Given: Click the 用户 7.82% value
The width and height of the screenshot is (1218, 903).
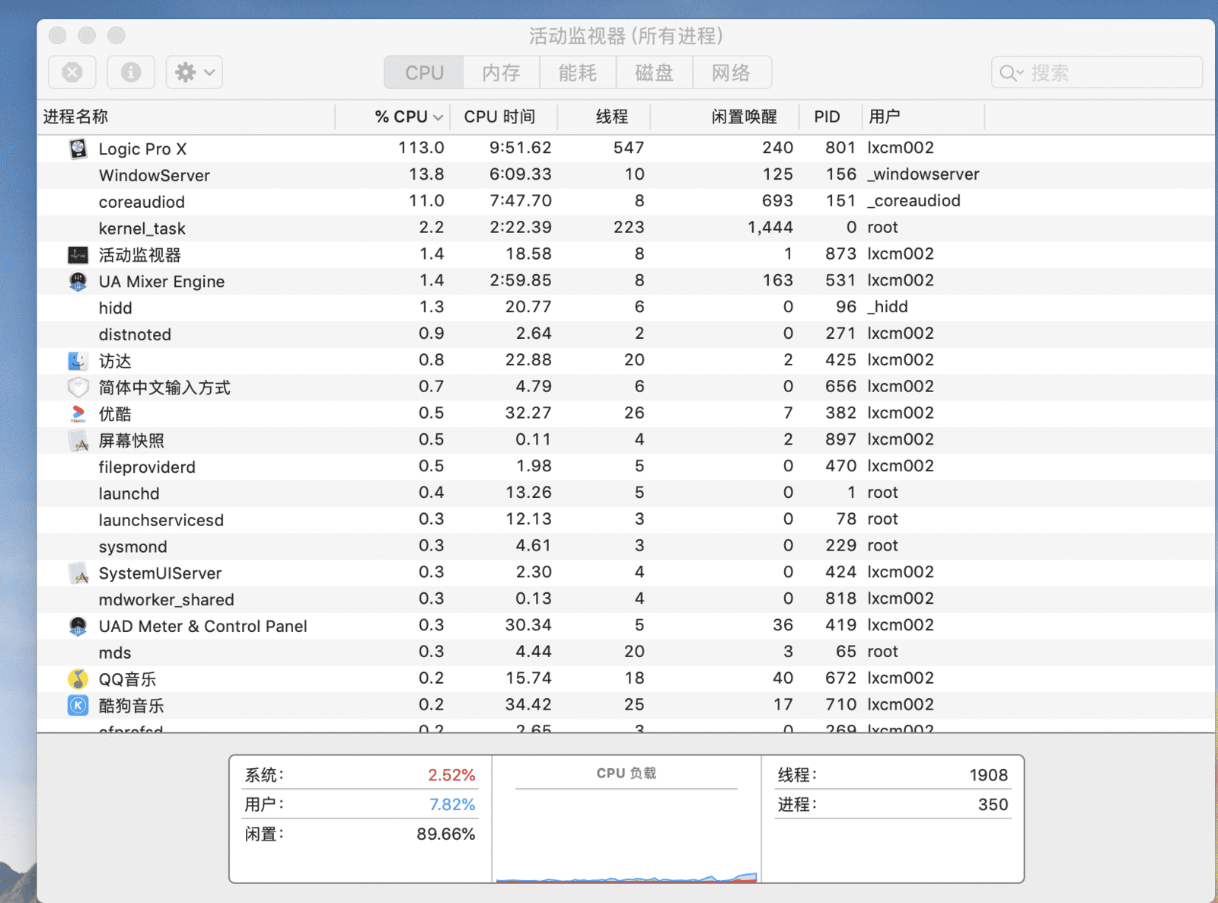Looking at the screenshot, I should coord(452,805).
